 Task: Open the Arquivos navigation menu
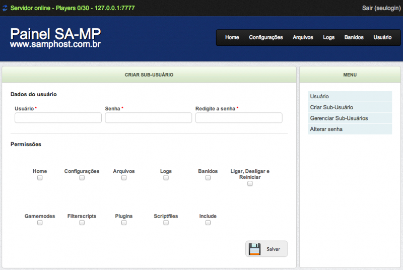pyautogui.click(x=303, y=37)
